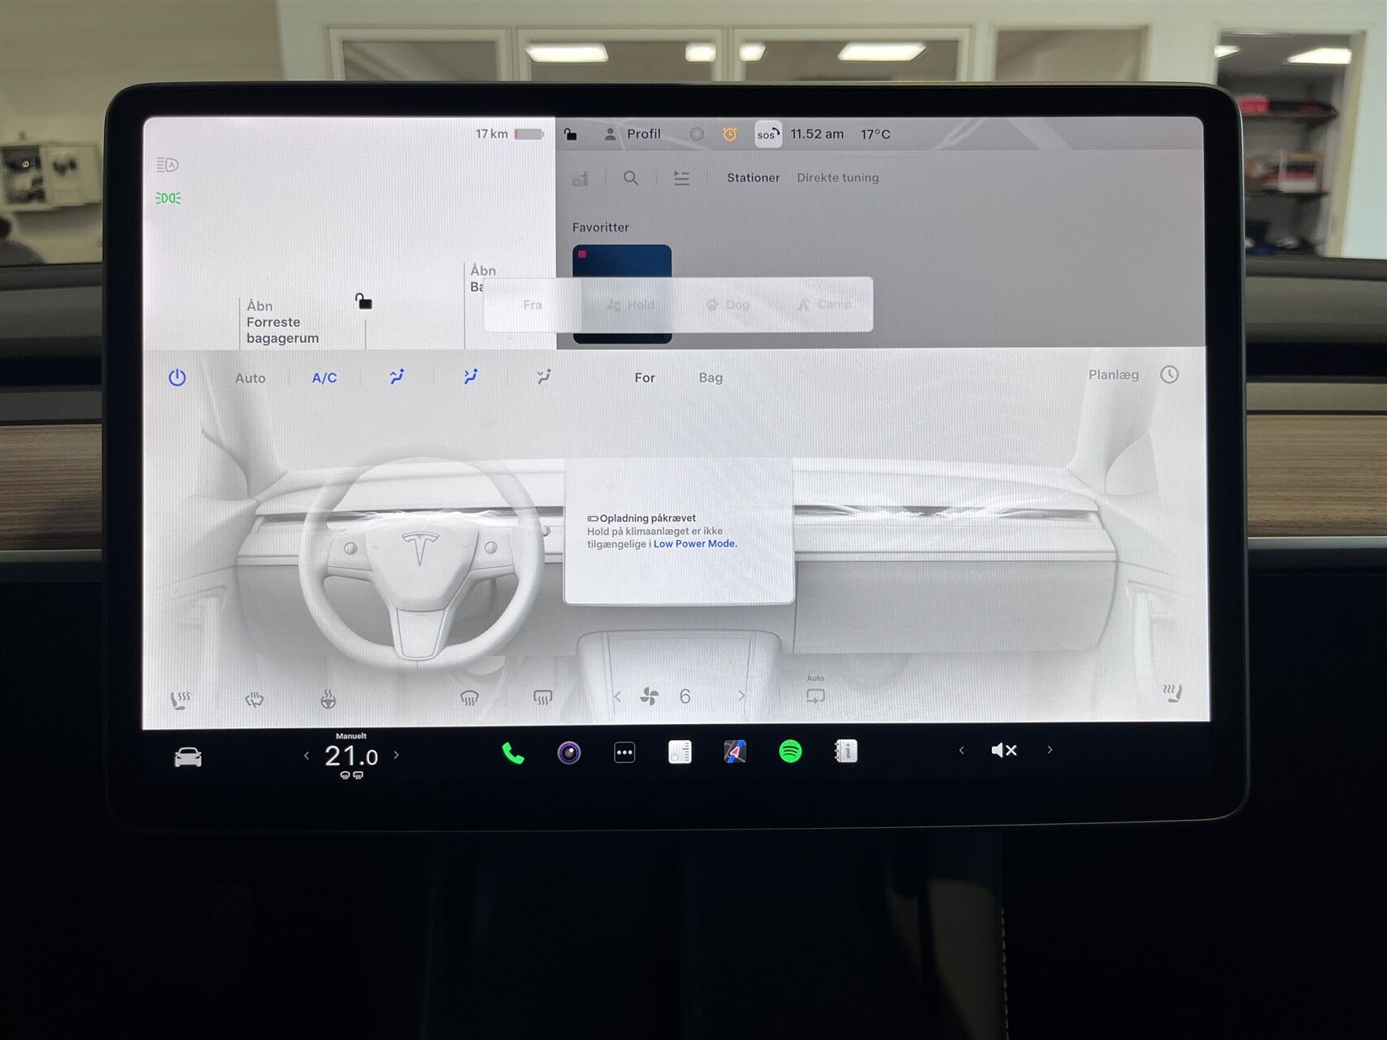Open the Navigation map app
1387x1040 pixels.
pyautogui.click(x=735, y=752)
